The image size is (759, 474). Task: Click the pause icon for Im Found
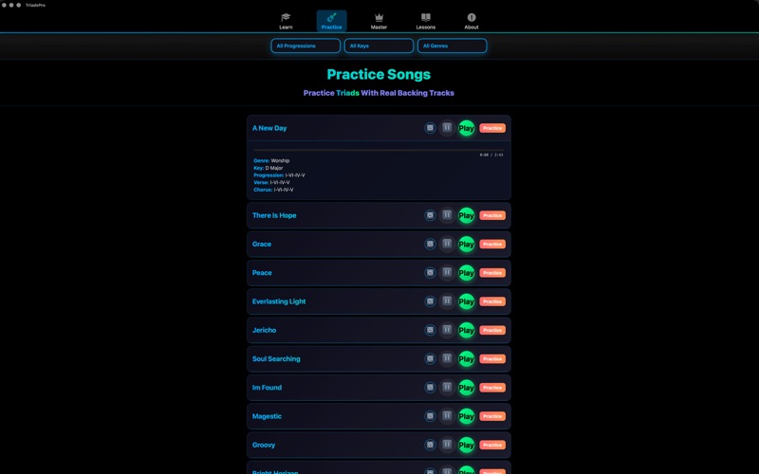[447, 387]
